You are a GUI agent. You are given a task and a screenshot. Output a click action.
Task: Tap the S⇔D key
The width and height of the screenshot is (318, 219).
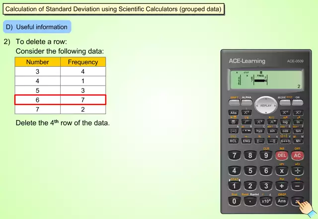285,141
